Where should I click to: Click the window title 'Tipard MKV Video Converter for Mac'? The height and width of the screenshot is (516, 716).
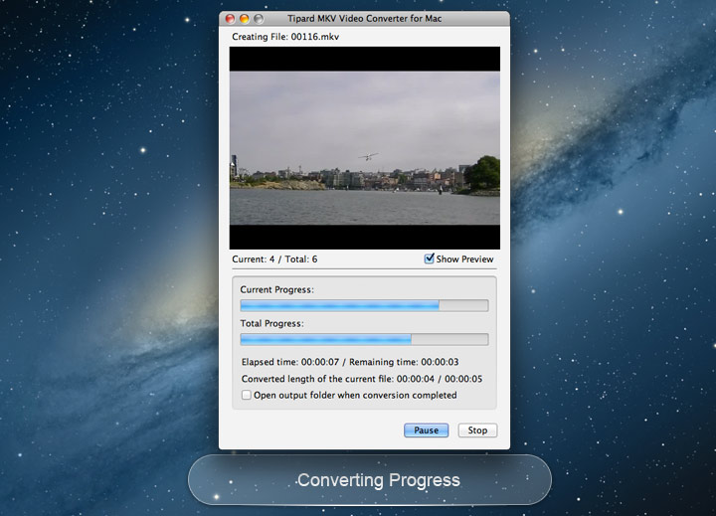(x=364, y=19)
